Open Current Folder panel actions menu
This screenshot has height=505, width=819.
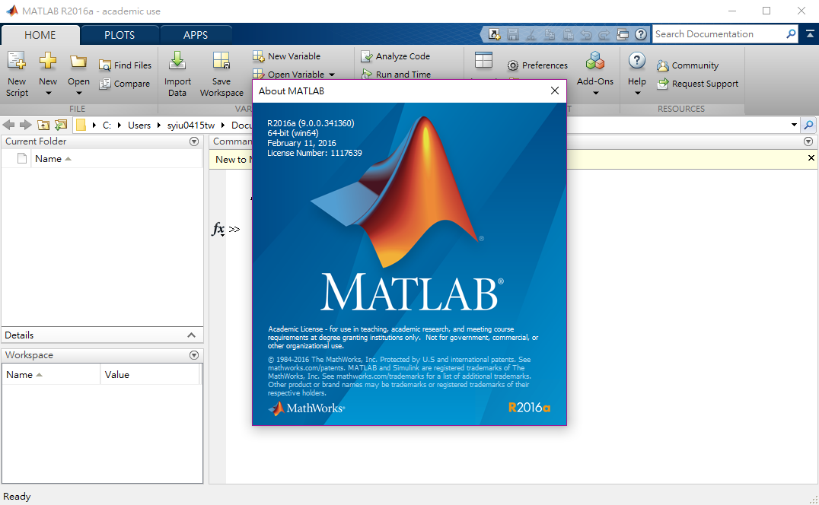(194, 141)
